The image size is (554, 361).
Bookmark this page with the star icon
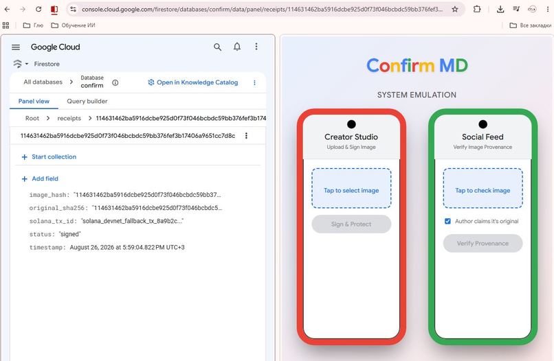coord(455,9)
